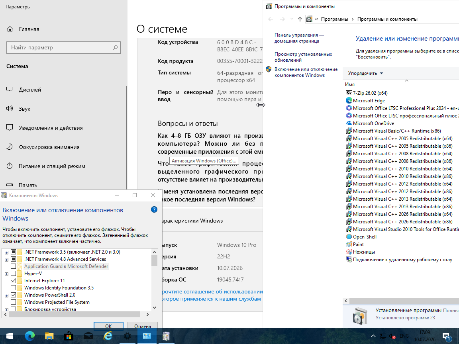Select the Microsoft Edge program icon in list
459x344 pixels.
tap(349, 101)
